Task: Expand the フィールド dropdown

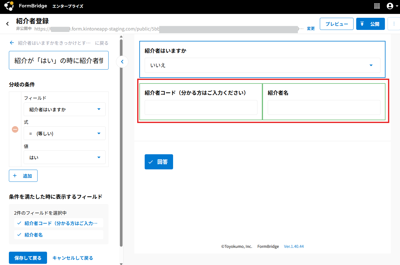Action: 64,109
